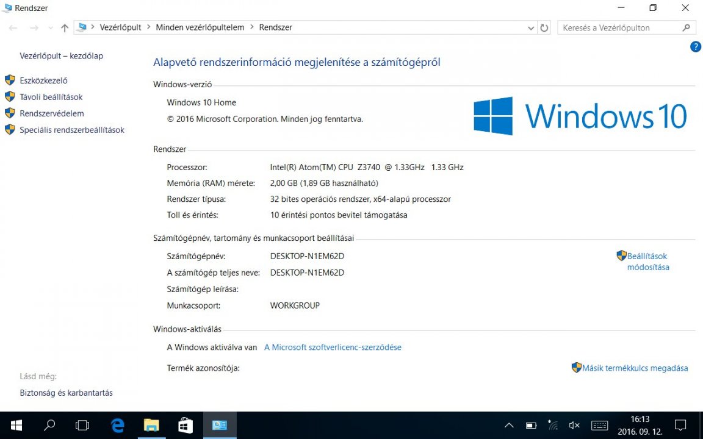
Task: Launch Microsoft Edge from the taskbar
Action: click(117, 425)
